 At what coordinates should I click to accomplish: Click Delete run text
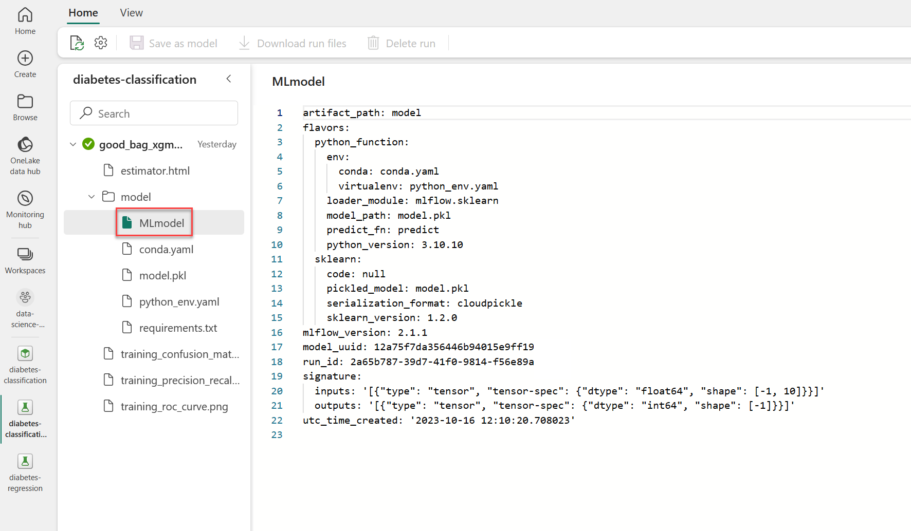(x=411, y=44)
